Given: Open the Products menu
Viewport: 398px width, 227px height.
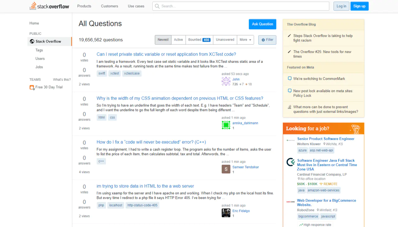Looking at the screenshot, I should click(84, 6).
